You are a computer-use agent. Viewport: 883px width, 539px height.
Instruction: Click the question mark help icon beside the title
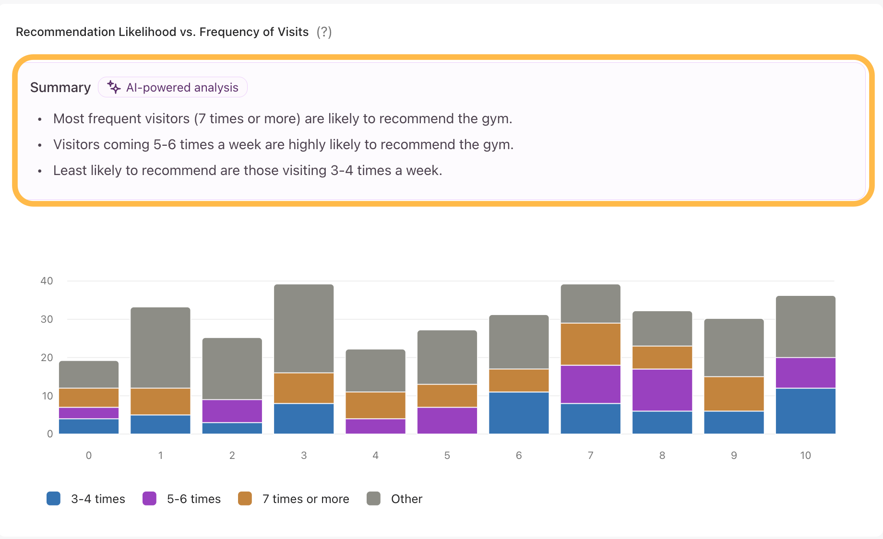[324, 32]
